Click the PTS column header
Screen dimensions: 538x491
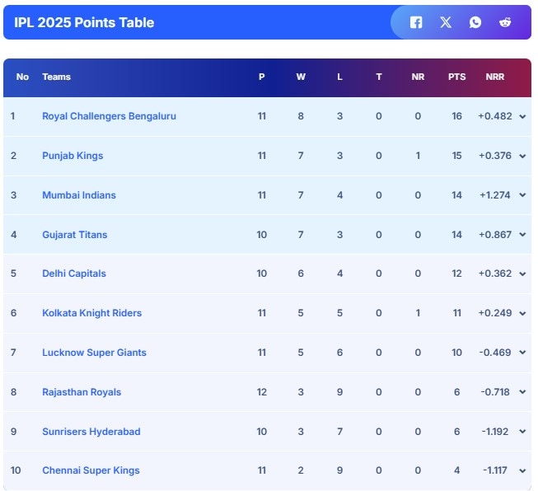tap(456, 77)
